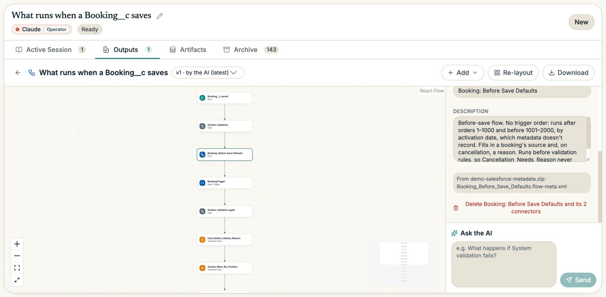Click the page title What runs when a Booking__c saves
This screenshot has height=297, width=606.
point(81,16)
